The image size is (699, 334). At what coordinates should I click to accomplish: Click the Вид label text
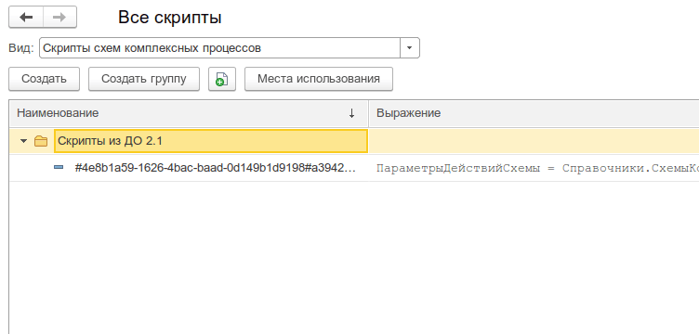coord(21,48)
